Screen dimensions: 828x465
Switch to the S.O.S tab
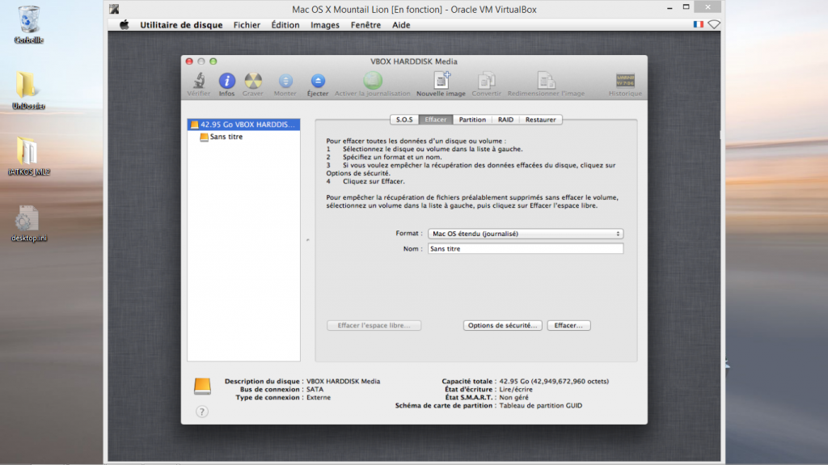pos(404,120)
